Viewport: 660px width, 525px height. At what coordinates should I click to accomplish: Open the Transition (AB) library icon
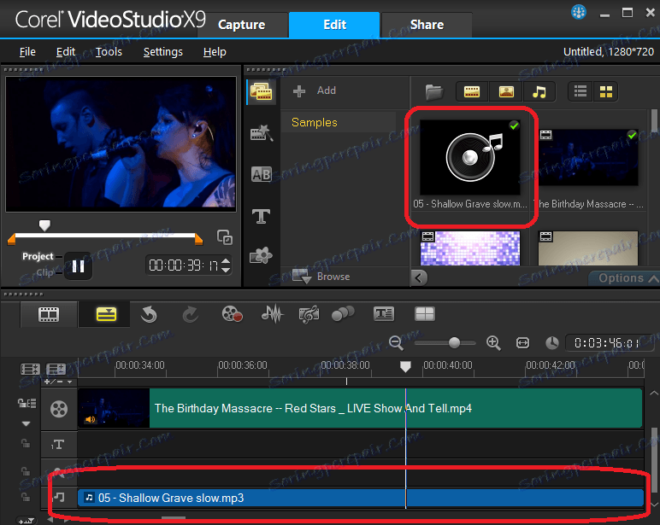coord(261,174)
